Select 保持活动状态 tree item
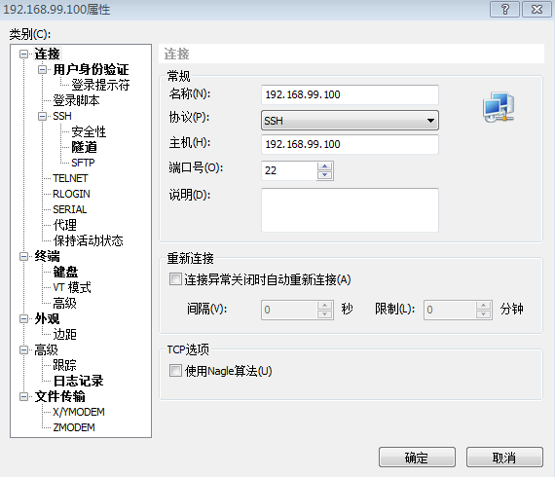 [x=89, y=240]
